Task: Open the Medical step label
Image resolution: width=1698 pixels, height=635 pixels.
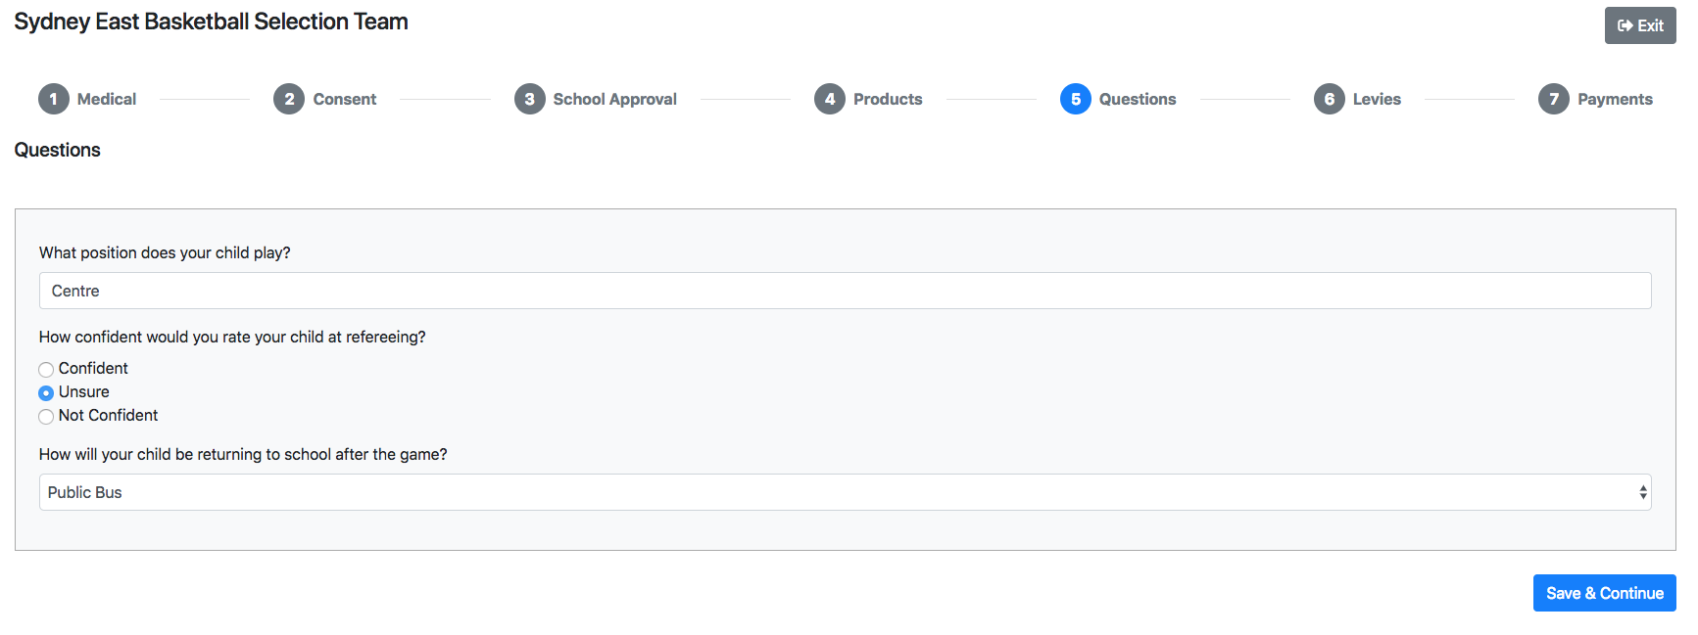Action: [107, 99]
